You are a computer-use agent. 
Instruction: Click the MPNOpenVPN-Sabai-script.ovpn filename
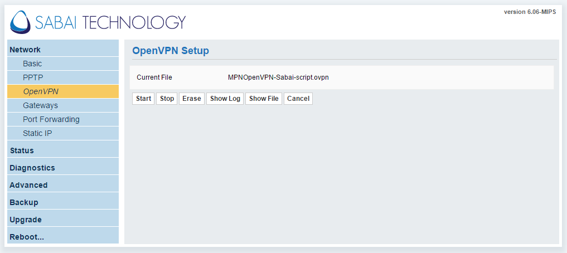[278, 77]
